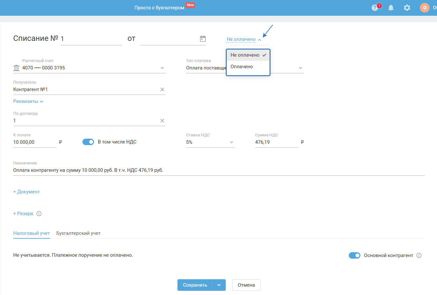
Task: Open the settings gear icon
Action: pyautogui.click(x=407, y=8)
